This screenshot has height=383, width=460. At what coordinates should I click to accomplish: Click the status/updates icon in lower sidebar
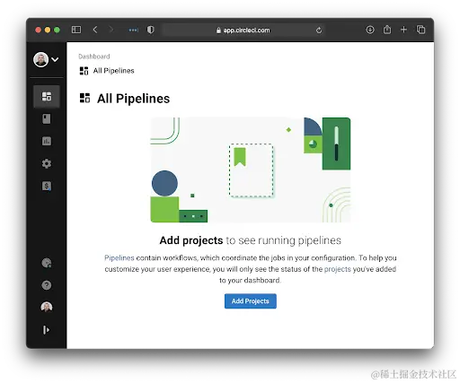(x=47, y=263)
